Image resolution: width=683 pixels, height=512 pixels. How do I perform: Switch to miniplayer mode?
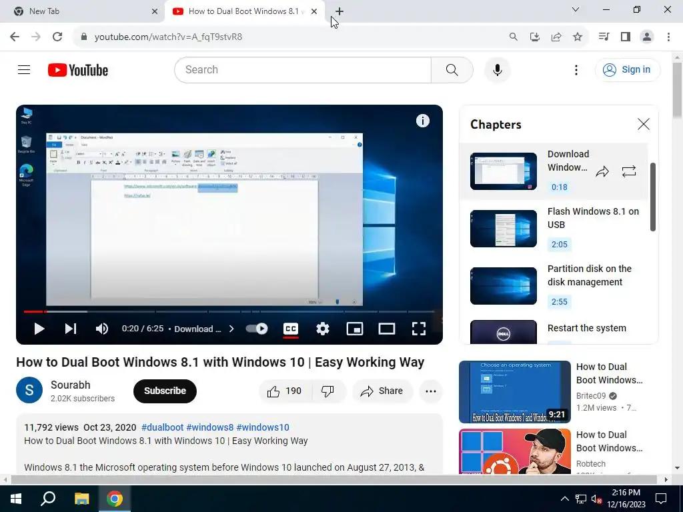[x=355, y=329]
